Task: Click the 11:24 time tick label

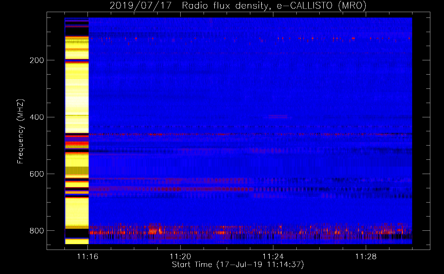Action: [273, 257]
